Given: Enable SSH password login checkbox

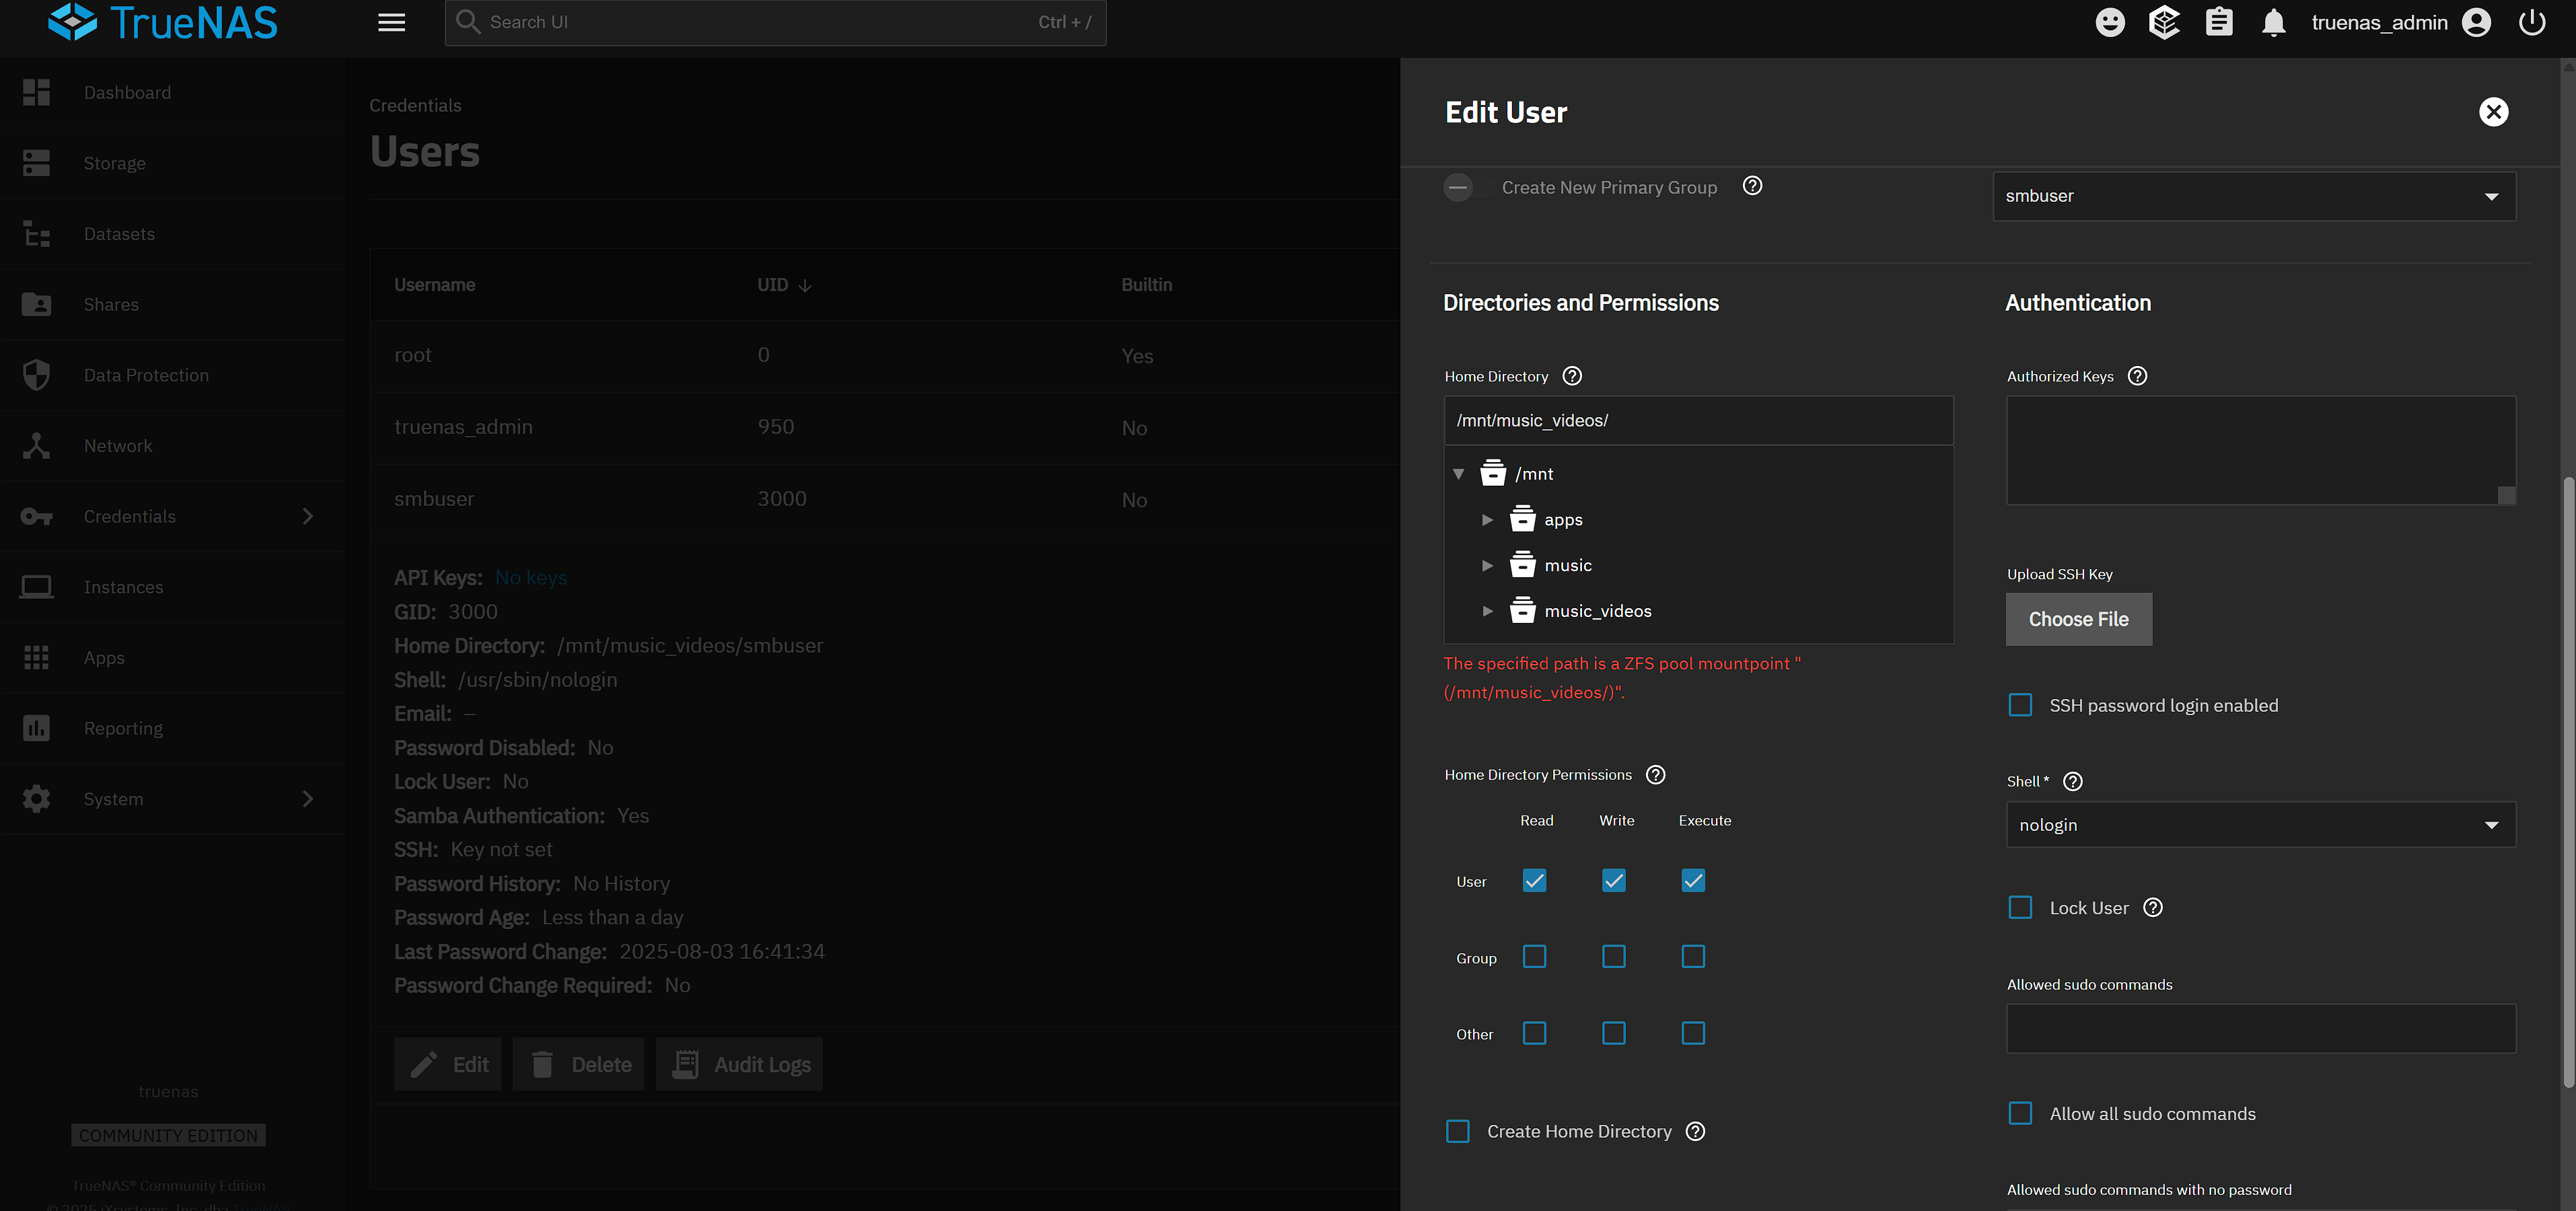Looking at the screenshot, I should click(x=2020, y=705).
